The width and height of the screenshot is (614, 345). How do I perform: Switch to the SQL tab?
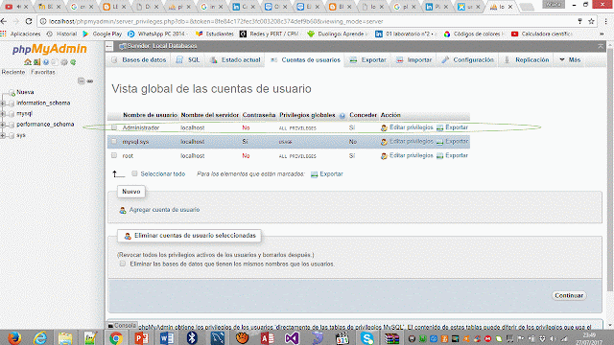(188, 59)
